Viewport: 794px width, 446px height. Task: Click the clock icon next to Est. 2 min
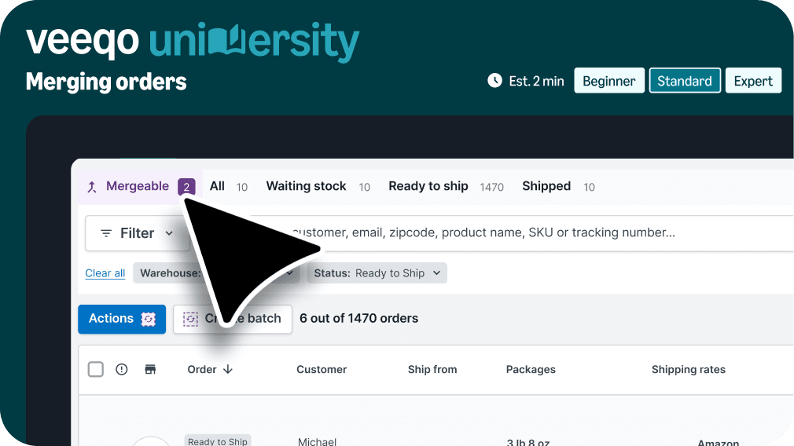coord(494,80)
